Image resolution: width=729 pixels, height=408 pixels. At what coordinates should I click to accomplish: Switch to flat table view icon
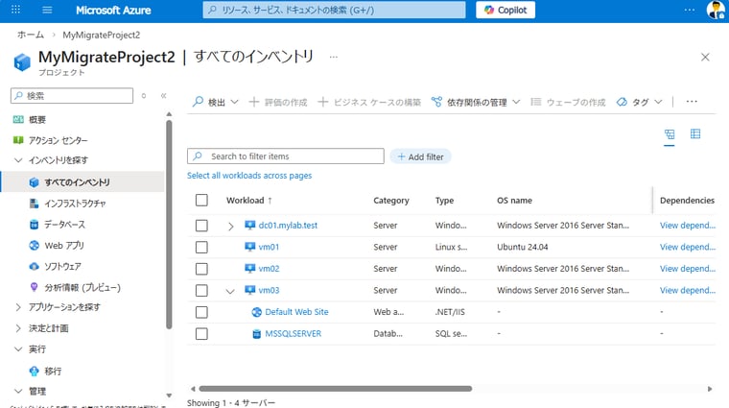pyautogui.click(x=695, y=134)
